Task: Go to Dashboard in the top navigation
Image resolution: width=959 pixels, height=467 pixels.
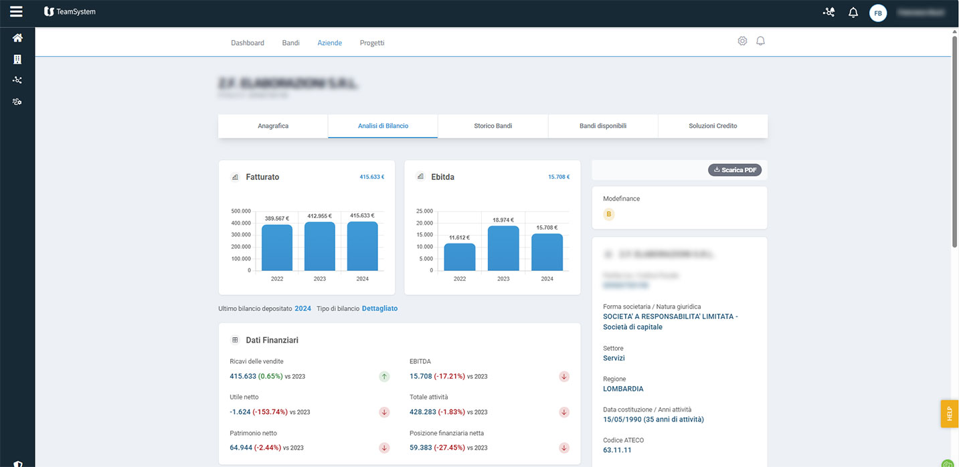Action: (248, 43)
